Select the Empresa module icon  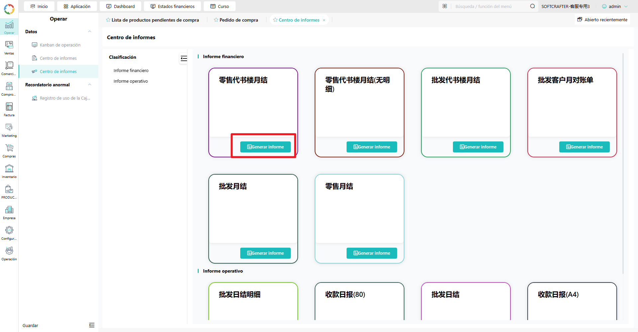tap(9, 212)
